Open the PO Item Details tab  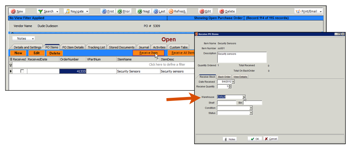[x=73, y=47]
